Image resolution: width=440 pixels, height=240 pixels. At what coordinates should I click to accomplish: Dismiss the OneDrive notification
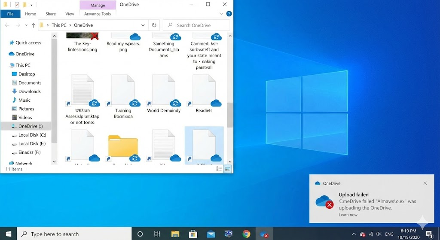point(425,183)
